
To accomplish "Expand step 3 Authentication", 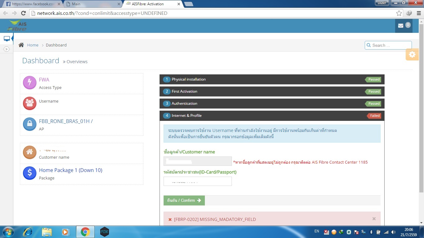I will [x=272, y=104].
